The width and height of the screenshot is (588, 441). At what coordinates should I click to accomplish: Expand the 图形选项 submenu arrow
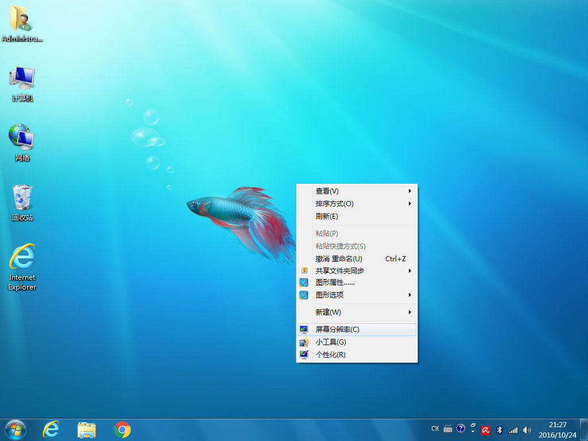coord(410,295)
